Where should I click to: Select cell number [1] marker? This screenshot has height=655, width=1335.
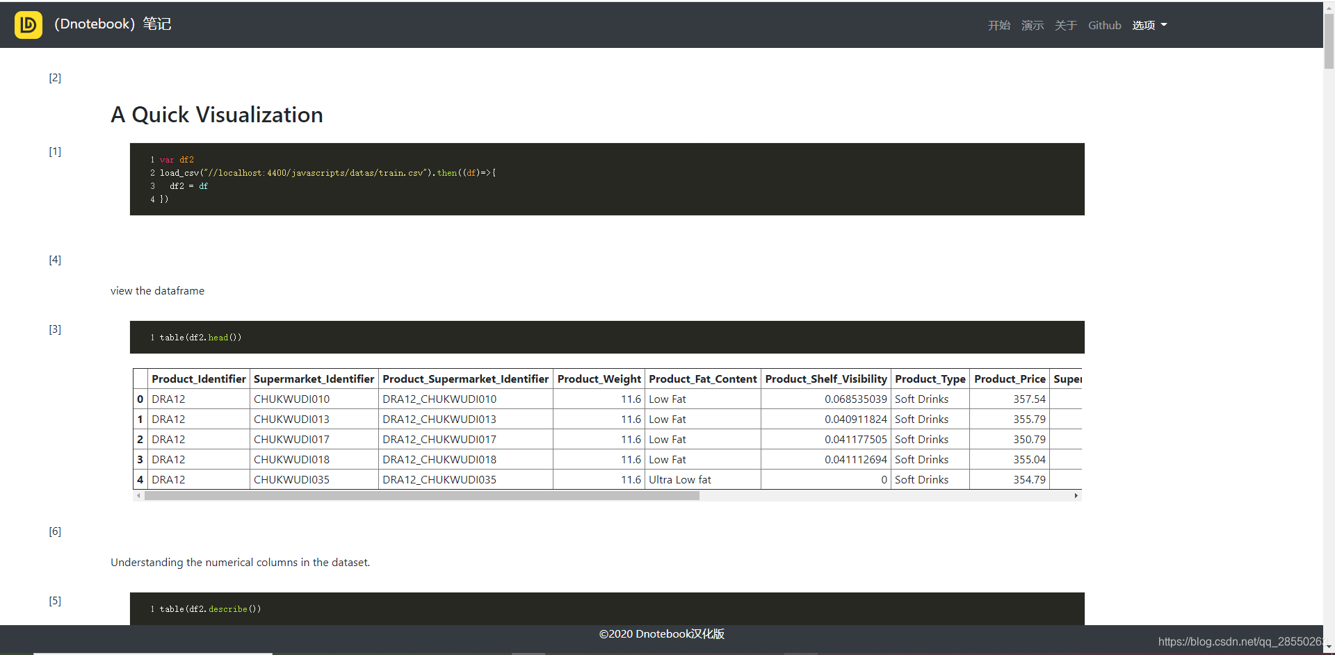tap(55, 151)
